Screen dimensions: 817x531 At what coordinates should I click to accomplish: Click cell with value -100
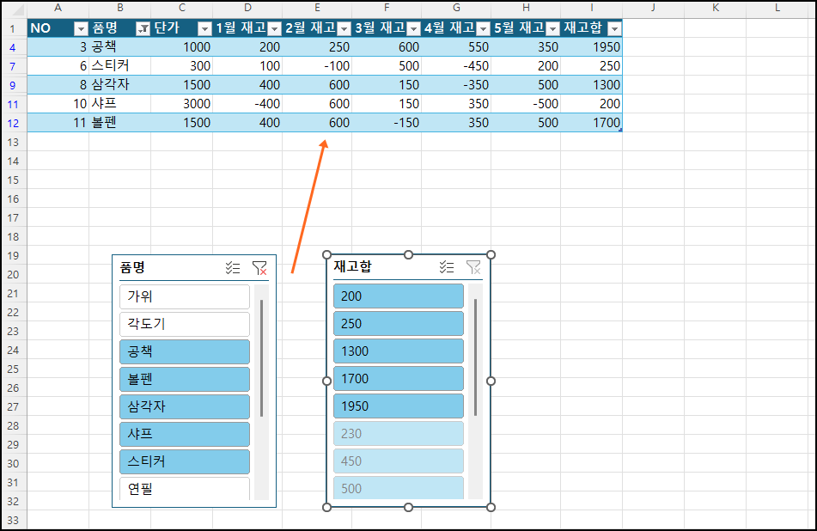point(317,66)
